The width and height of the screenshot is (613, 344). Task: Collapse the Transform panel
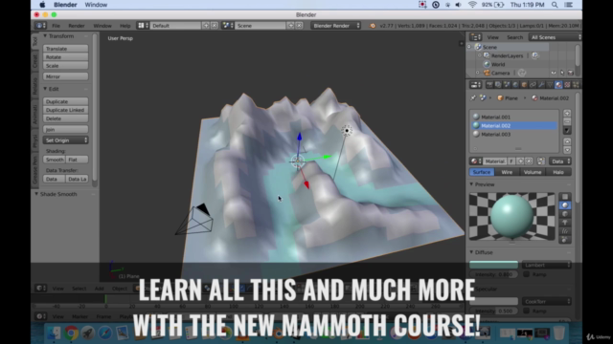[x=45, y=36]
